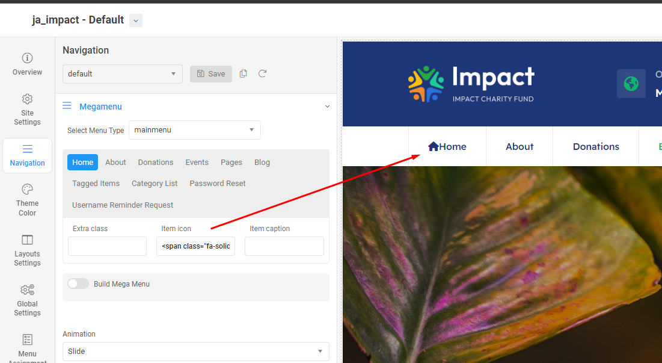662x363 pixels.
Task: Click the house icon on Home menu item
Action: (x=433, y=147)
